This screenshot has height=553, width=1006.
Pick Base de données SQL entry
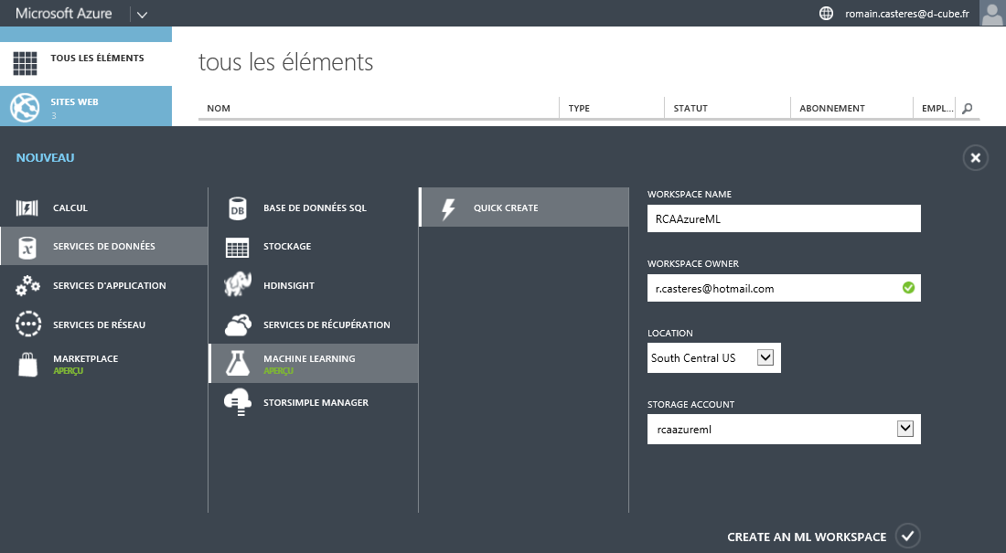(x=314, y=207)
